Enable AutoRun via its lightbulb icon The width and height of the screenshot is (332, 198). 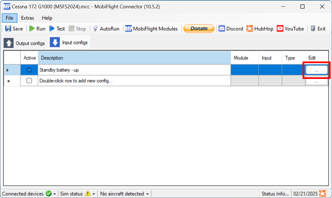[x=95, y=29]
